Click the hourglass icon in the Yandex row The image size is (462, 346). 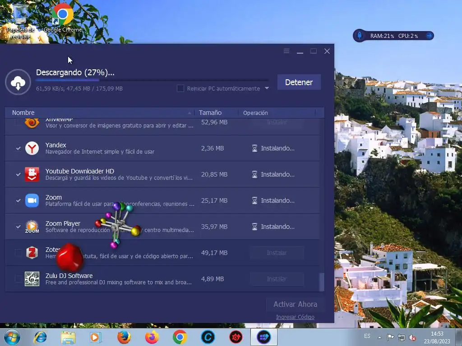(x=254, y=148)
